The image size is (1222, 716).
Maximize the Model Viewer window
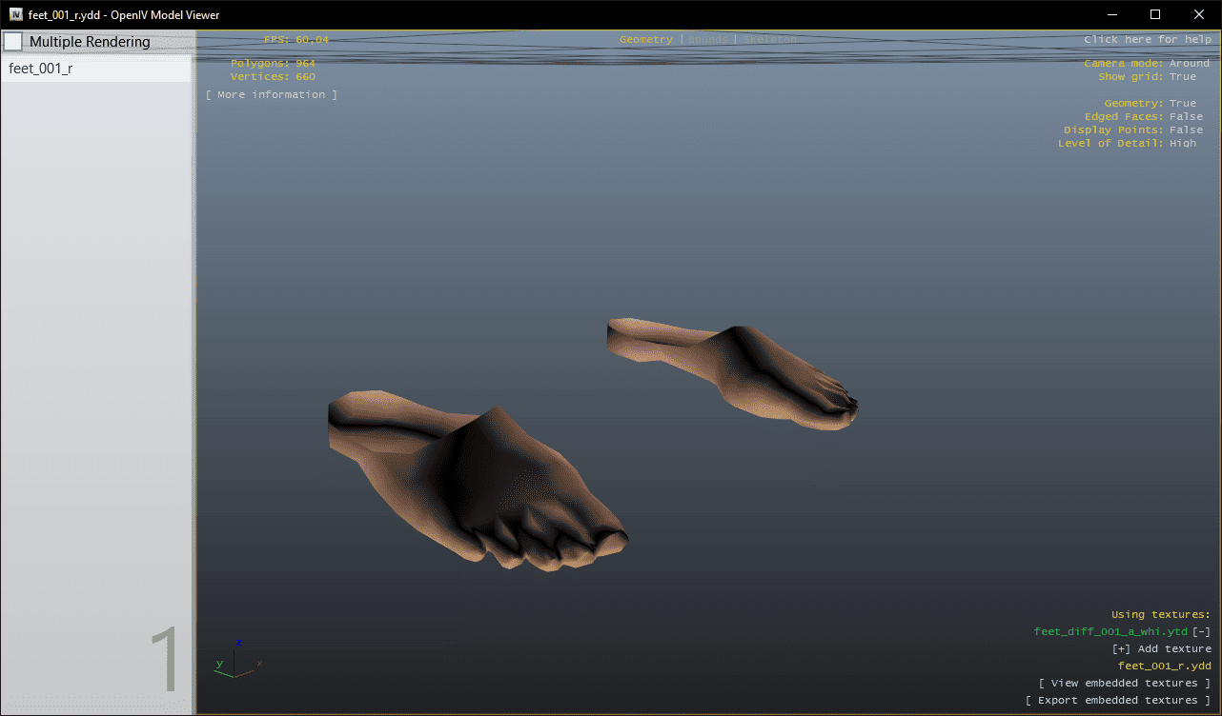coord(1154,14)
